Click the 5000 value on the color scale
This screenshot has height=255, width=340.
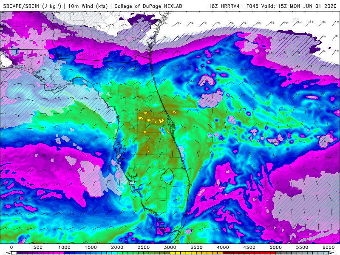point(275,247)
